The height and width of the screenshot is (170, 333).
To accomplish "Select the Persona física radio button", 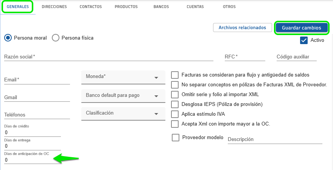I will [x=55, y=38].
